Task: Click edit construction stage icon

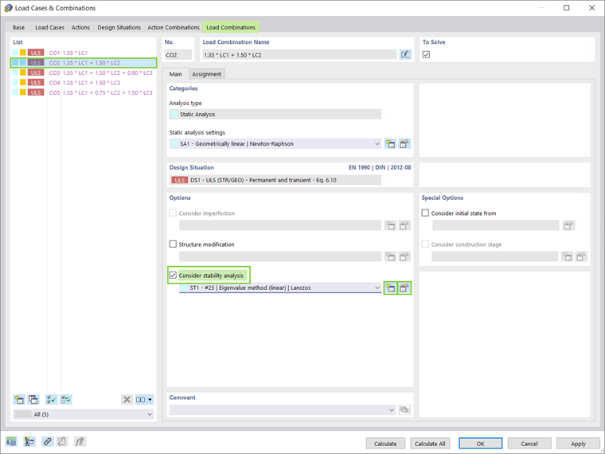Action: pyautogui.click(x=581, y=256)
